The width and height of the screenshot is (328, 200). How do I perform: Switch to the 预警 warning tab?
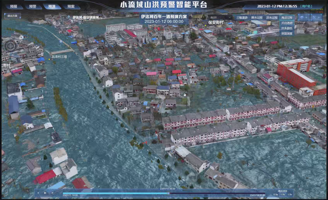(x=33, y=7)
